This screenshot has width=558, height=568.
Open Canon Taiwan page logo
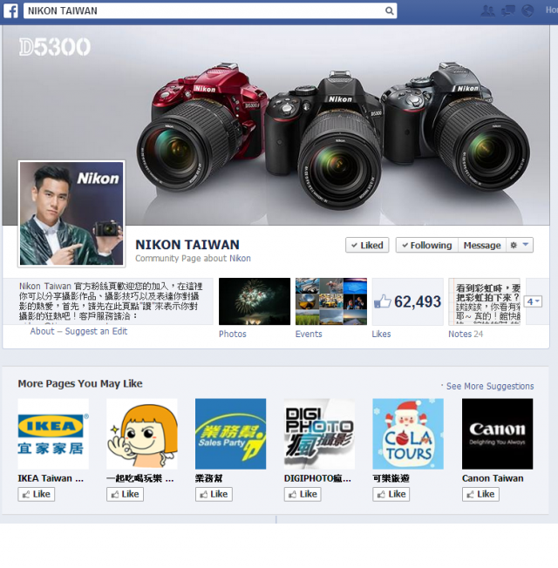coord(498,434)
